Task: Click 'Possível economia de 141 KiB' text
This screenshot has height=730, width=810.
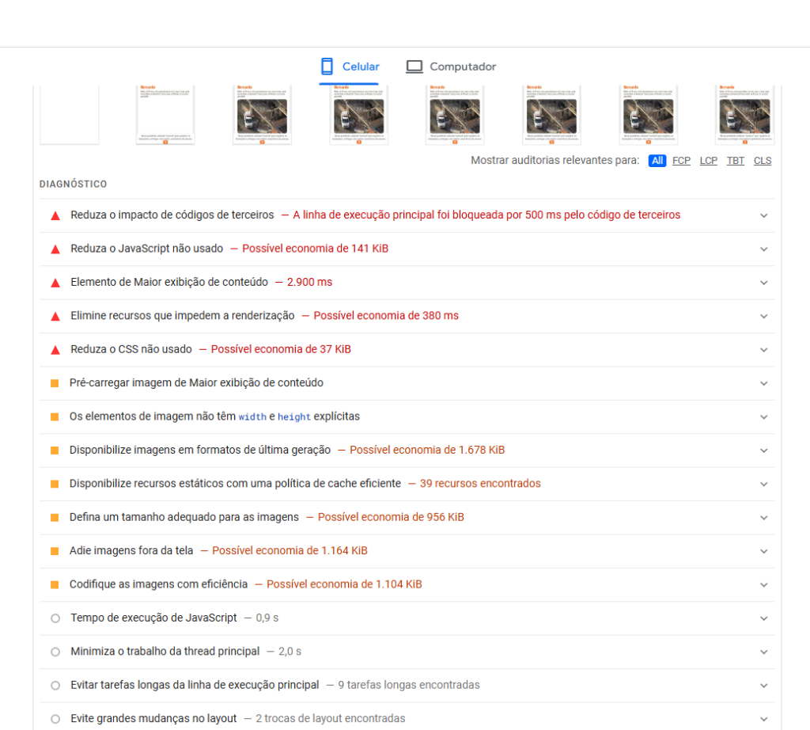Action: pos(315,249)
